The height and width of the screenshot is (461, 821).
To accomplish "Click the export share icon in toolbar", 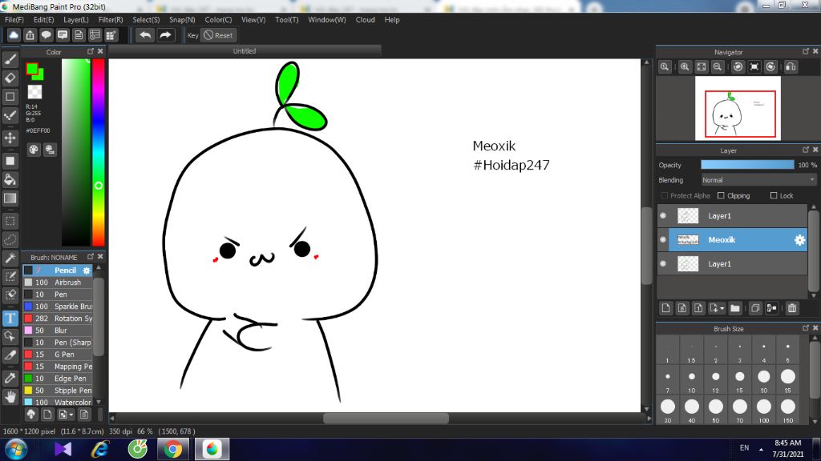I will coord(30,35).
